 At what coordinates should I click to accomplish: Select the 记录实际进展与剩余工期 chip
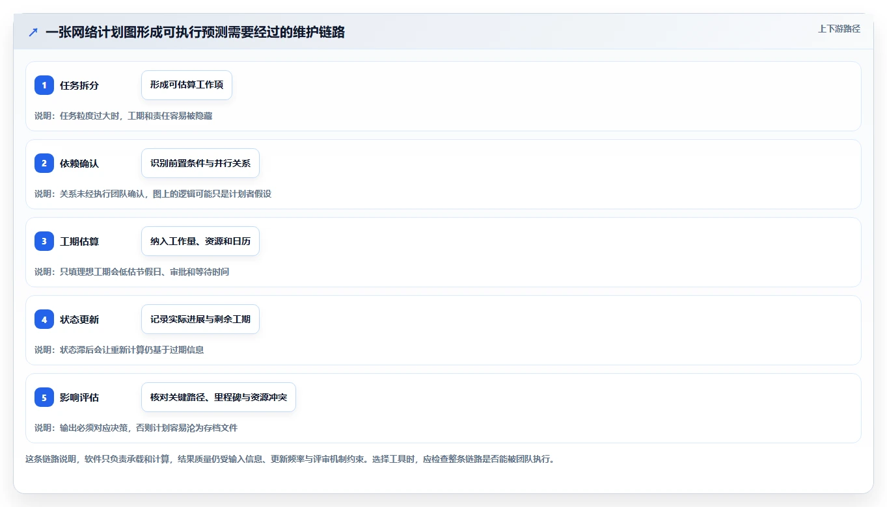(200, 319)
